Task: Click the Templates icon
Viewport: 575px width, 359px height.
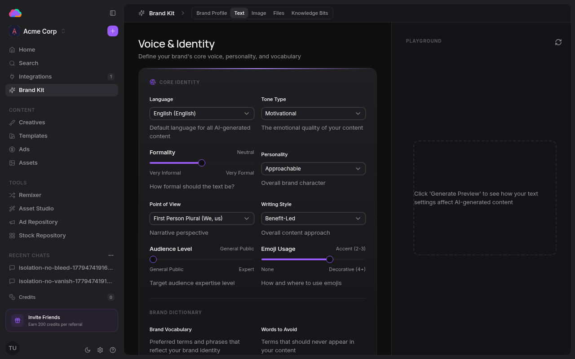Action: click(12, 136)
